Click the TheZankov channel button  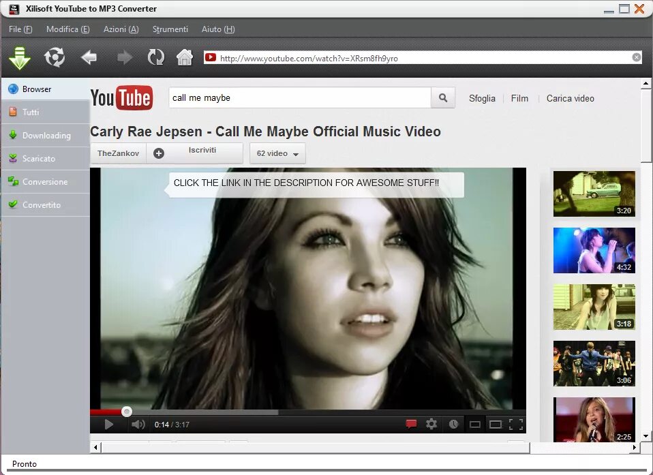(119, 153)
